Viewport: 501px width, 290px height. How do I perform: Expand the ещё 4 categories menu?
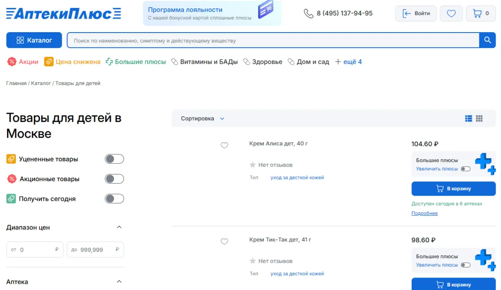349,62
